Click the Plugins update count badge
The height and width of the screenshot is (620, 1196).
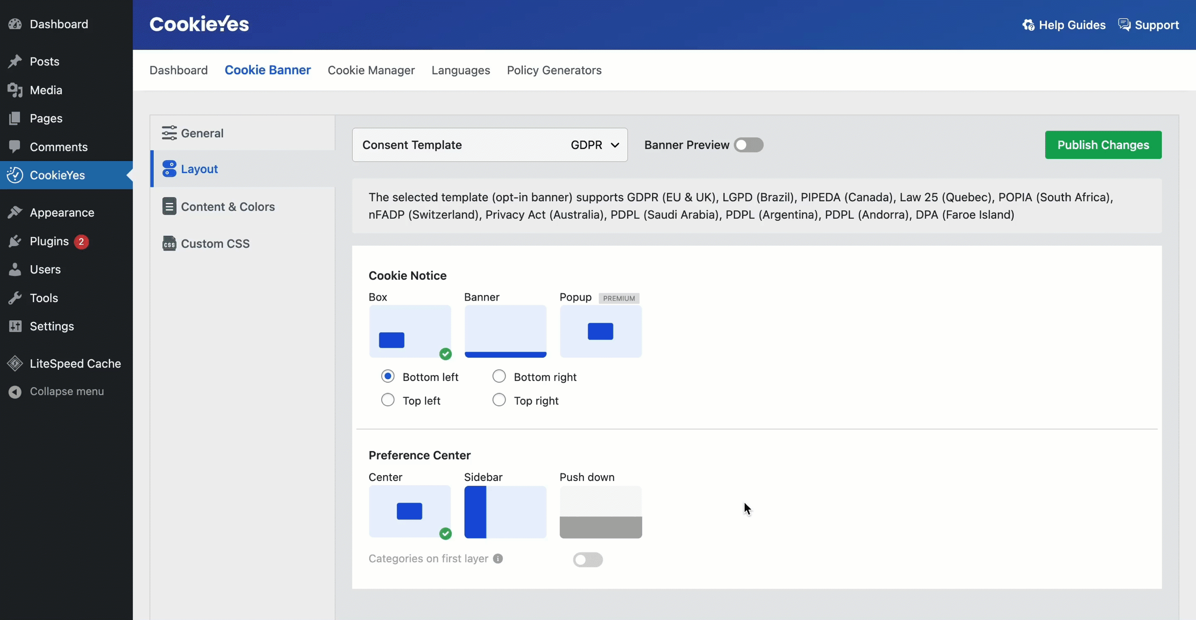(81, 241)
